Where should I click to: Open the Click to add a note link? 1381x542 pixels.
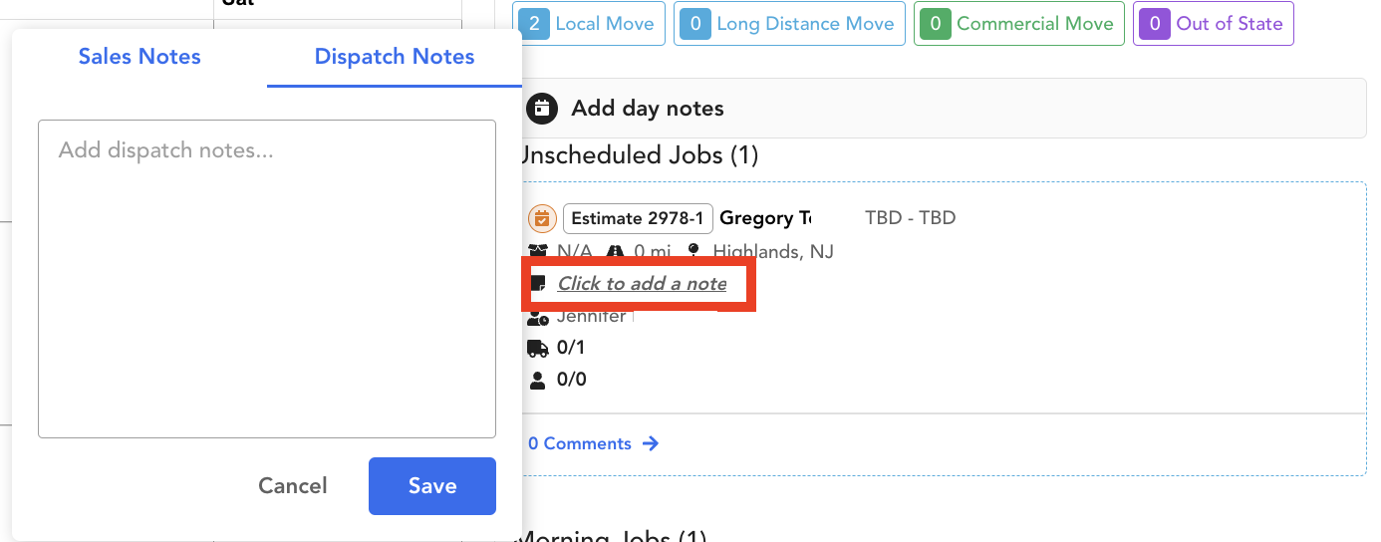click(x=642, y=283)
